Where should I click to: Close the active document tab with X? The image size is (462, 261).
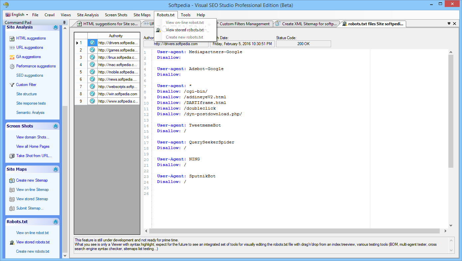[455, 24]
